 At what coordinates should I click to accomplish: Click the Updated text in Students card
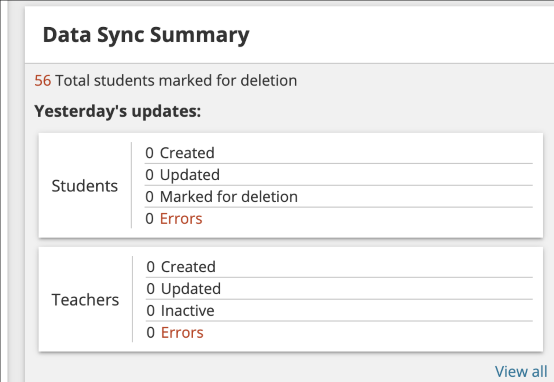pyautogui.click(x=190, y=175)
